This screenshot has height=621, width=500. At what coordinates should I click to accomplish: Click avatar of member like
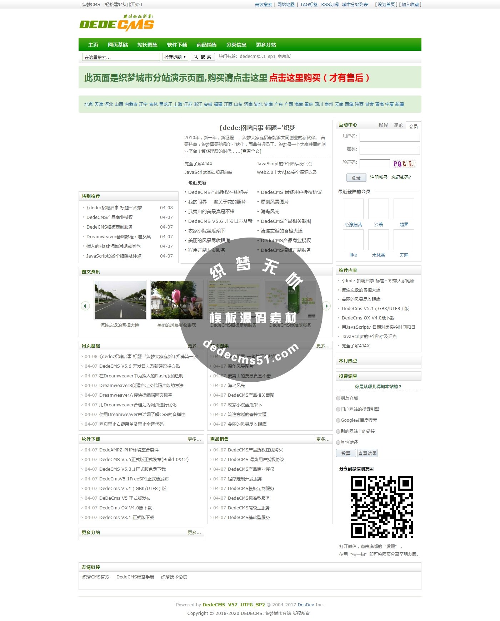[x=353, y=240]
